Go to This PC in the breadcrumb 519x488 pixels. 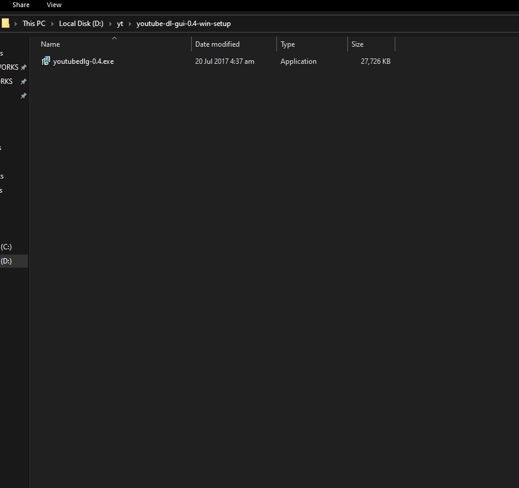click(x=34, y=24)
